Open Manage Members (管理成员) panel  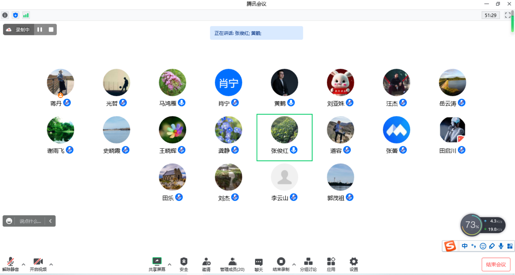click(x=232, y=264)
